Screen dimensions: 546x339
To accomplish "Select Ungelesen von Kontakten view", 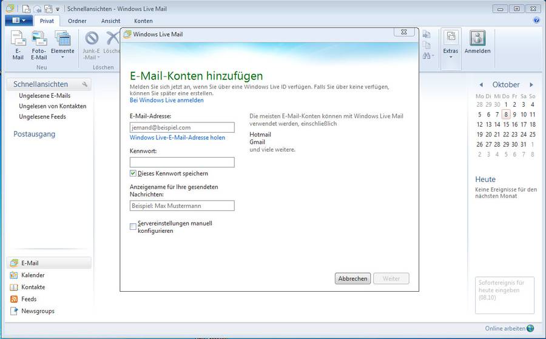I will [53, 106].
